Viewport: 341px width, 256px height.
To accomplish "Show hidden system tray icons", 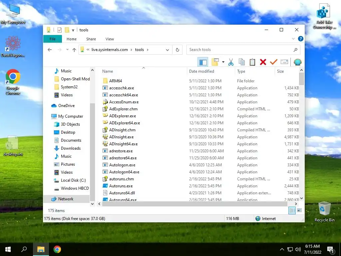I will click(x=282, y=249).
